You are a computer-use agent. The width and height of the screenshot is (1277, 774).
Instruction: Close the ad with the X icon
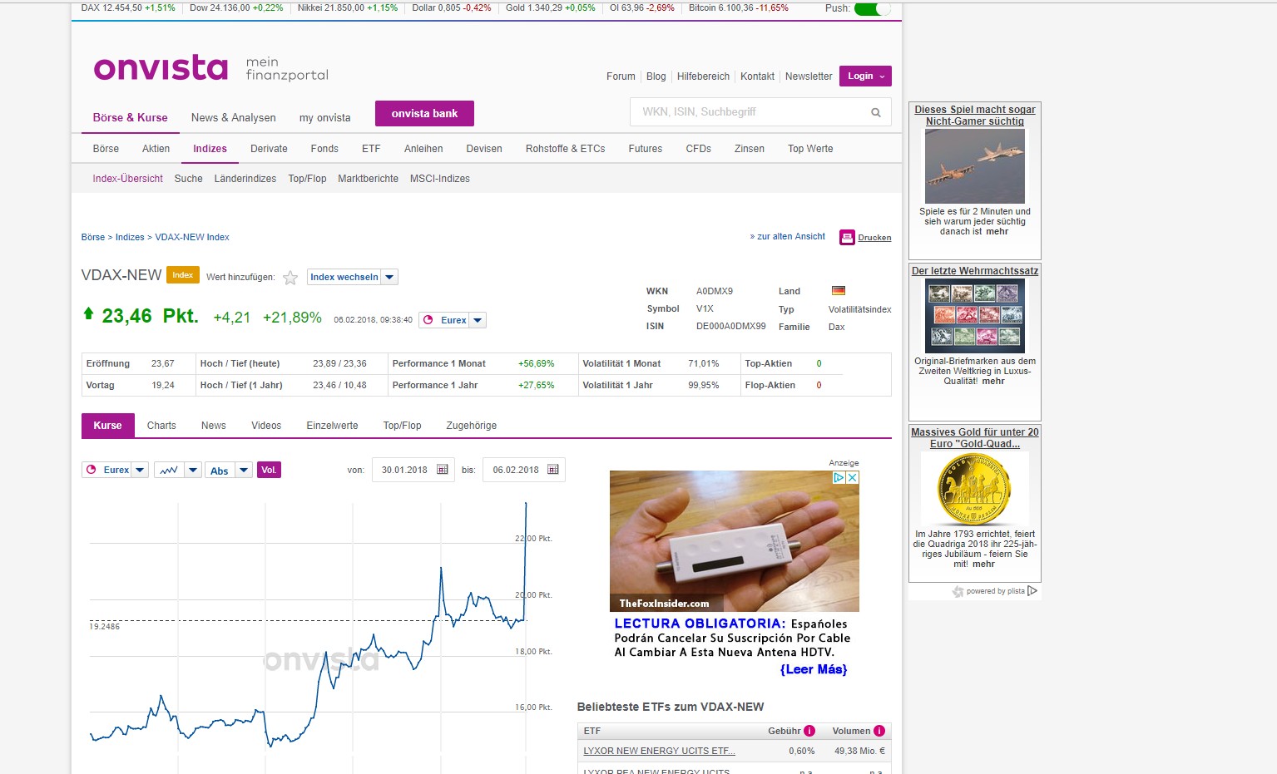(853, 477)
